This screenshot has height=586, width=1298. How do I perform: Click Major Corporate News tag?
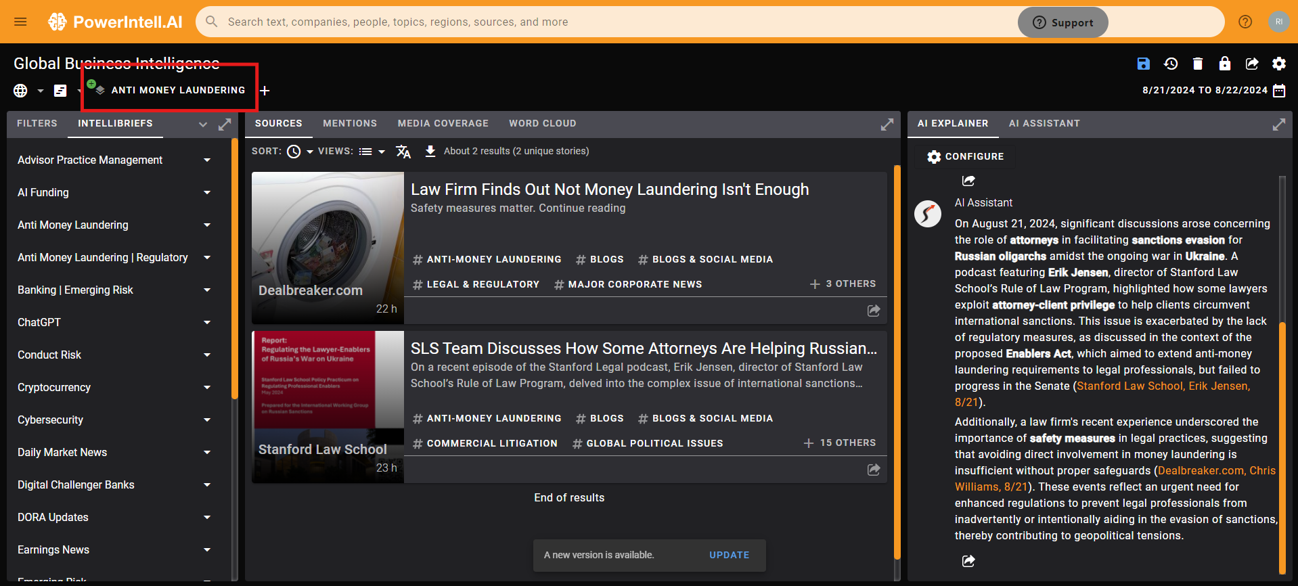[628, 284]
